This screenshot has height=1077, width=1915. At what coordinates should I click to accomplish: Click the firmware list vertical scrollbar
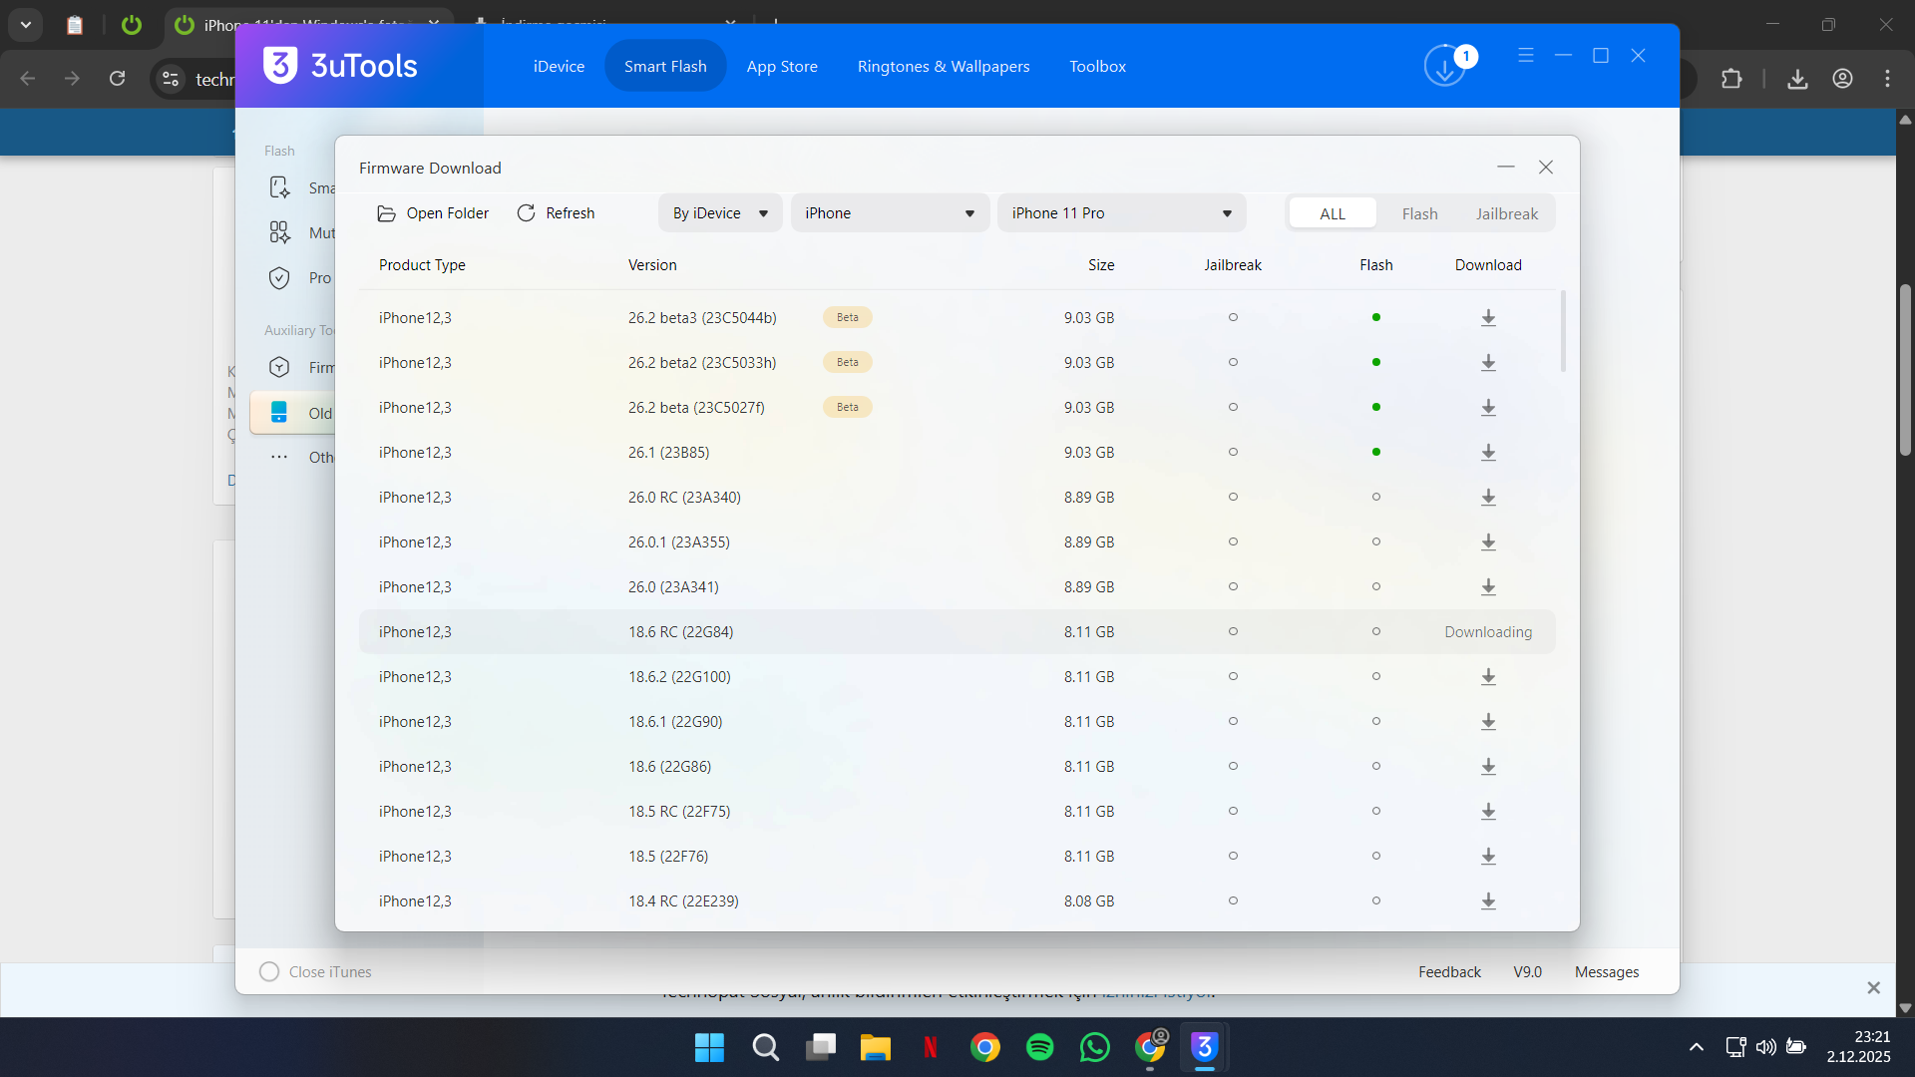click(x=1563, y=331)
